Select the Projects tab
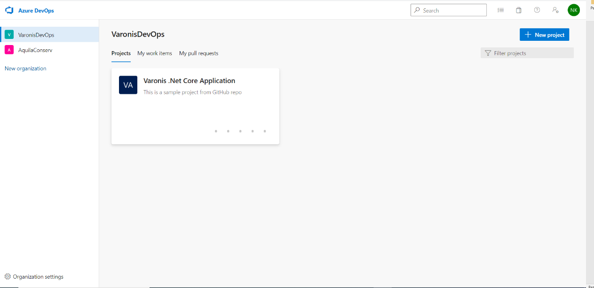The height and width of the screenshot is (288, 594). tap(121, 53)
